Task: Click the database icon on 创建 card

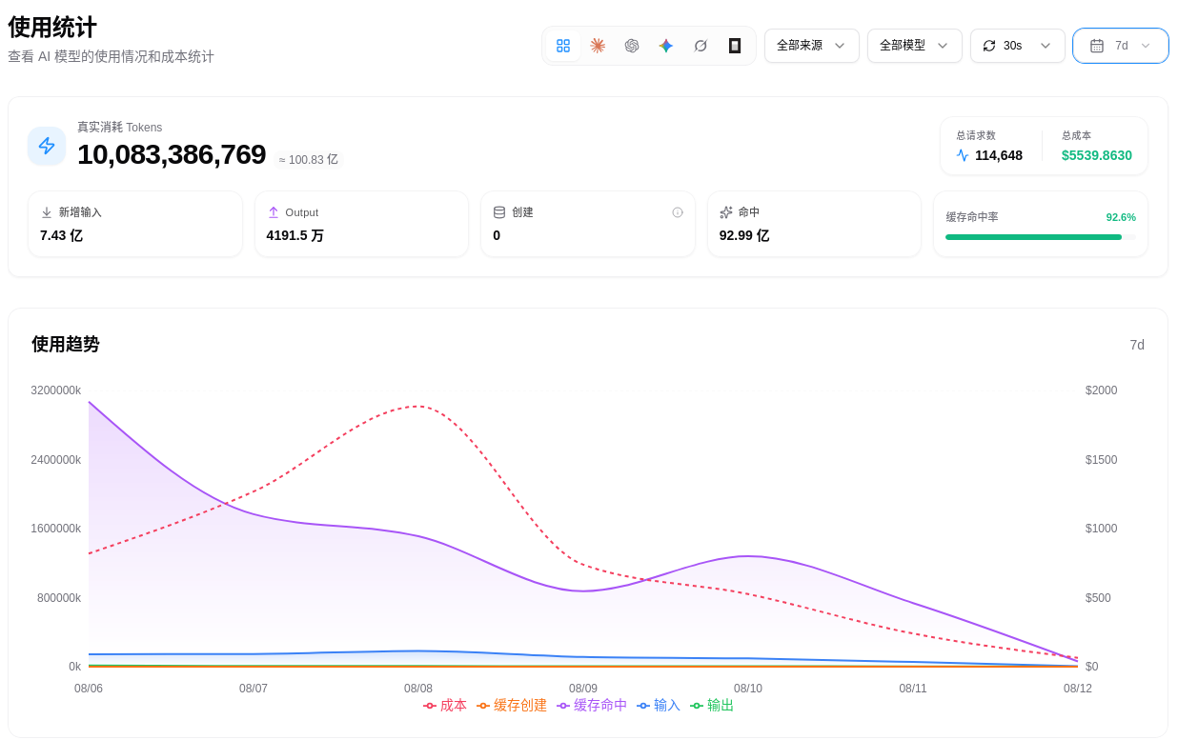Action: 499,212
